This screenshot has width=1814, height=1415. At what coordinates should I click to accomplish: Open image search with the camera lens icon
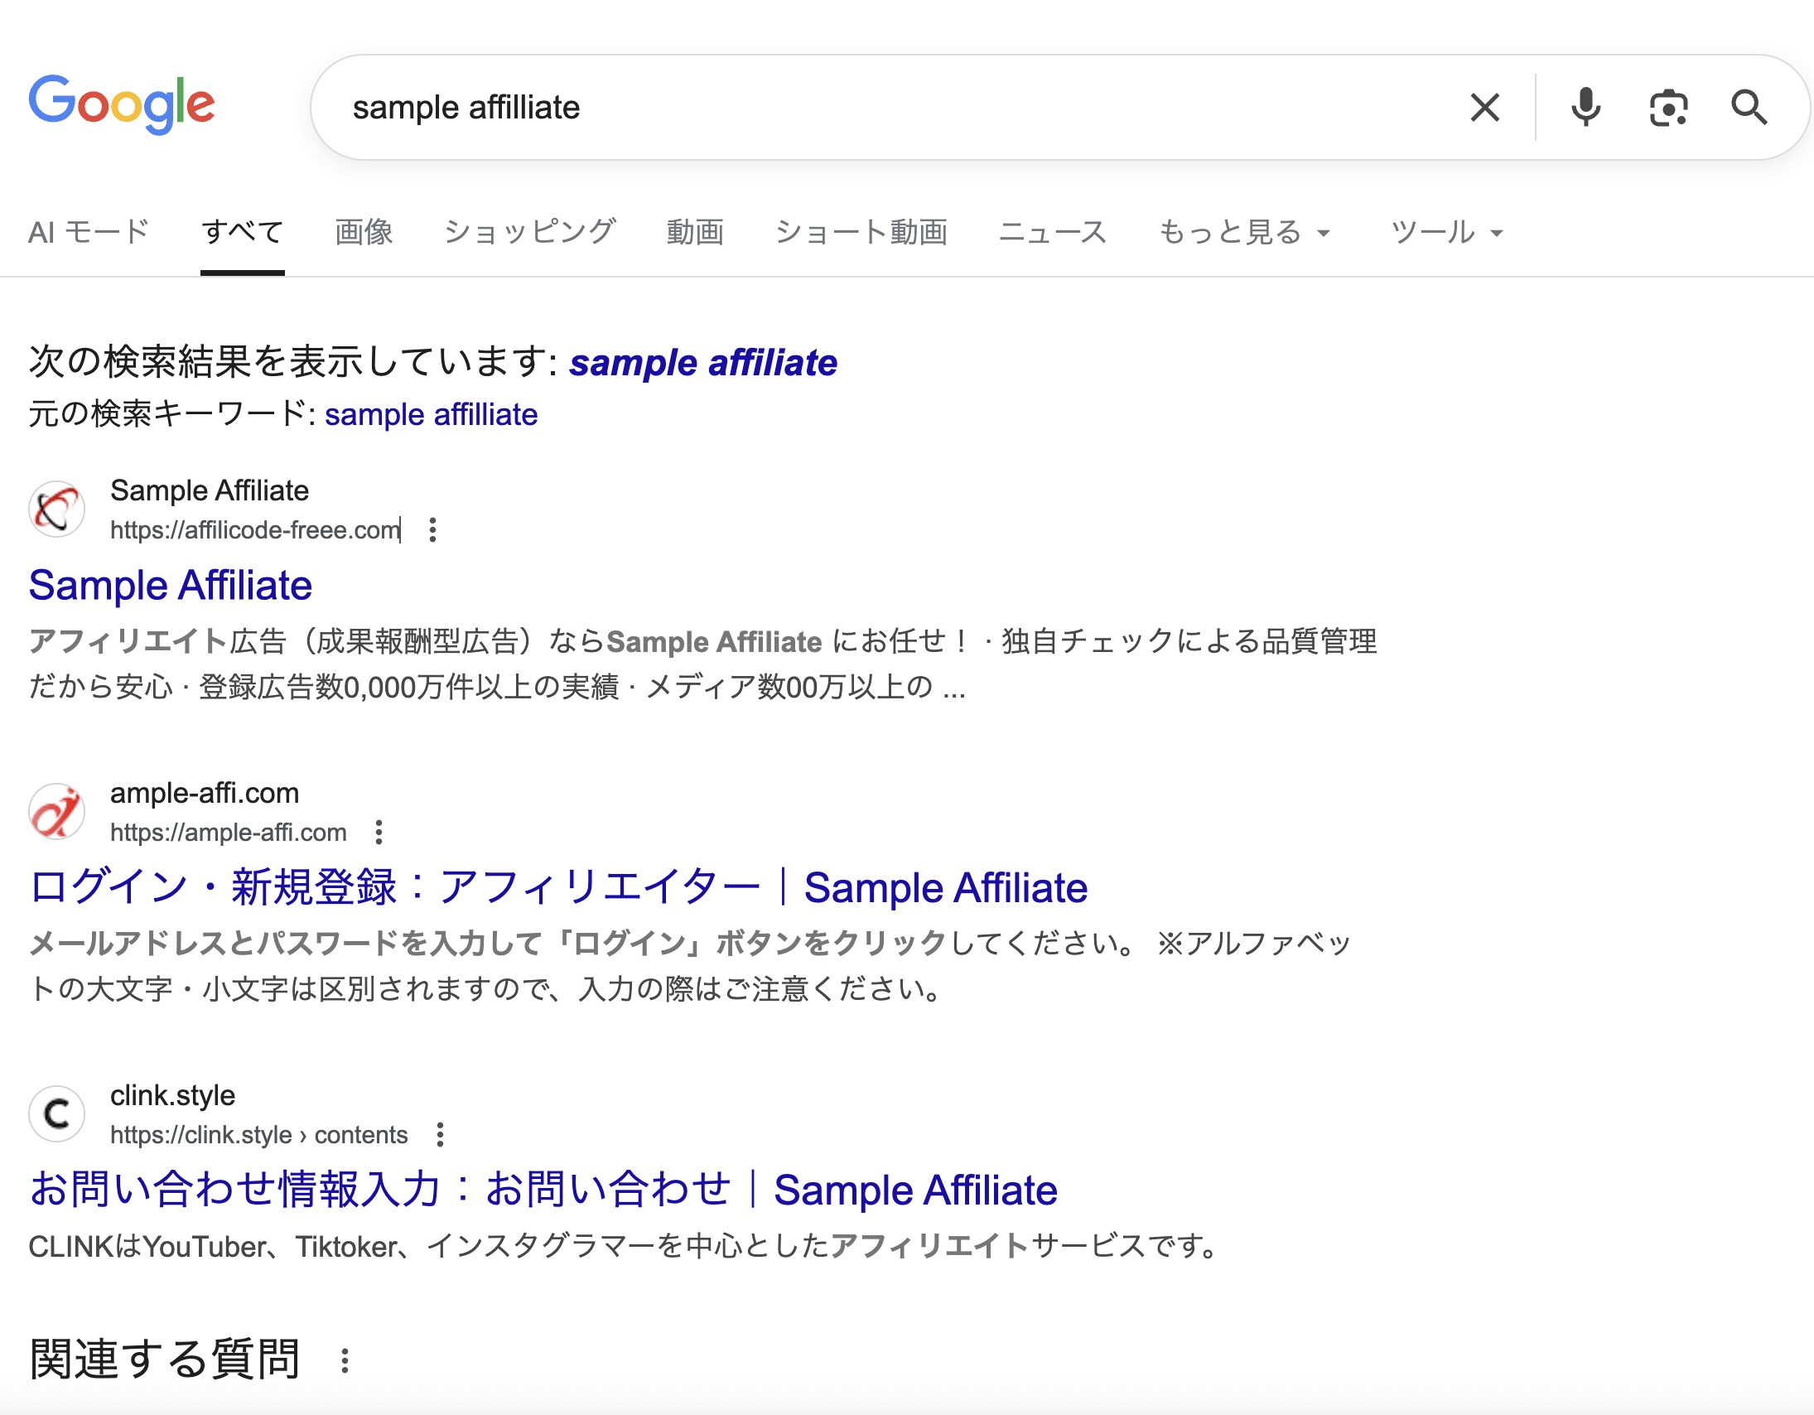[x=1668, y=108]
